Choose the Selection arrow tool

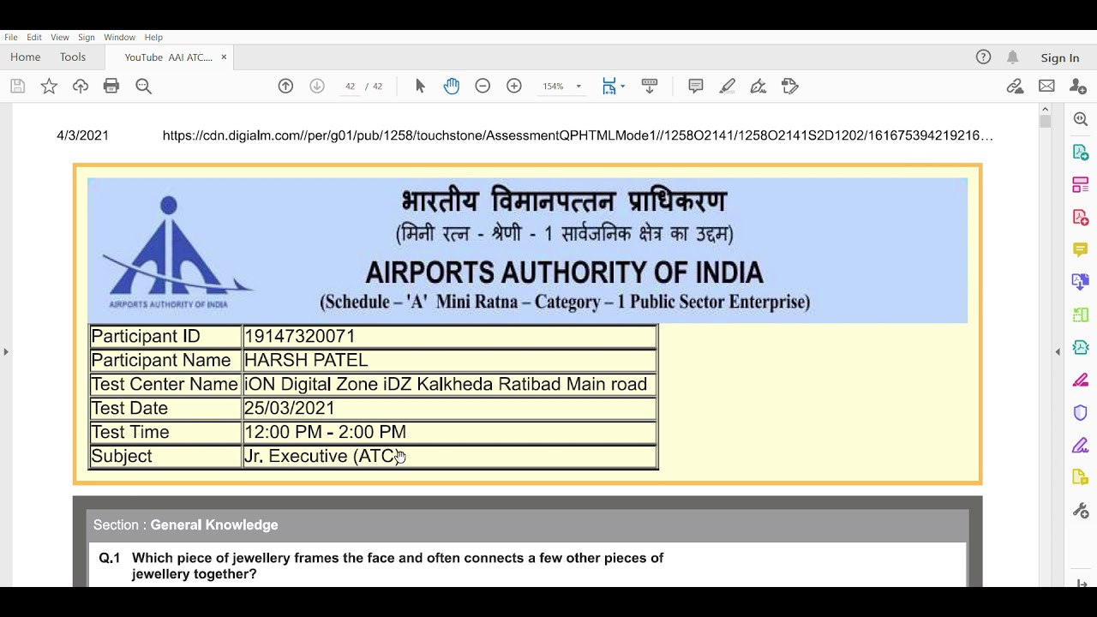tap(420, 86)
